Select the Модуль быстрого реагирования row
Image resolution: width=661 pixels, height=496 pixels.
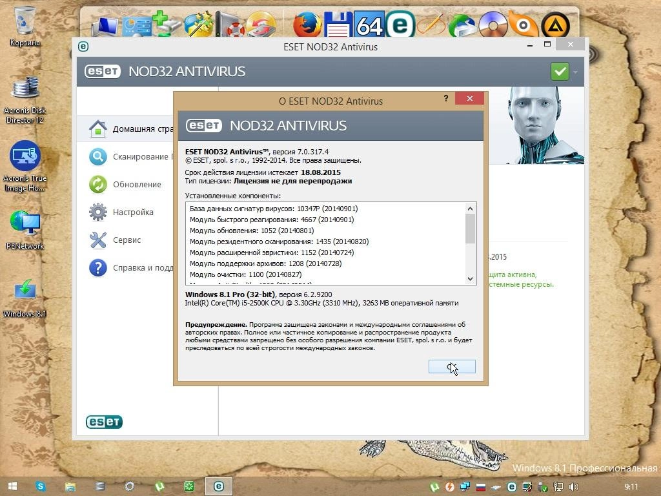pyautogui.click(x=272, y=220)
